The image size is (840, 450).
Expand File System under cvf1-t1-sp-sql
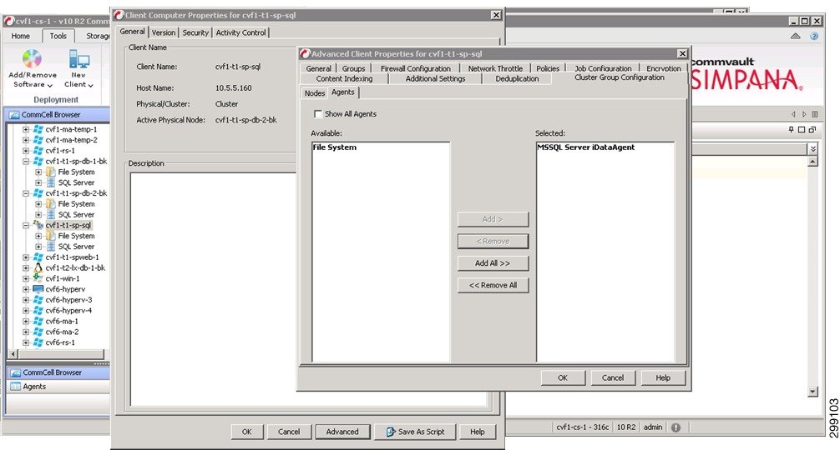click(x=38, y=236)
